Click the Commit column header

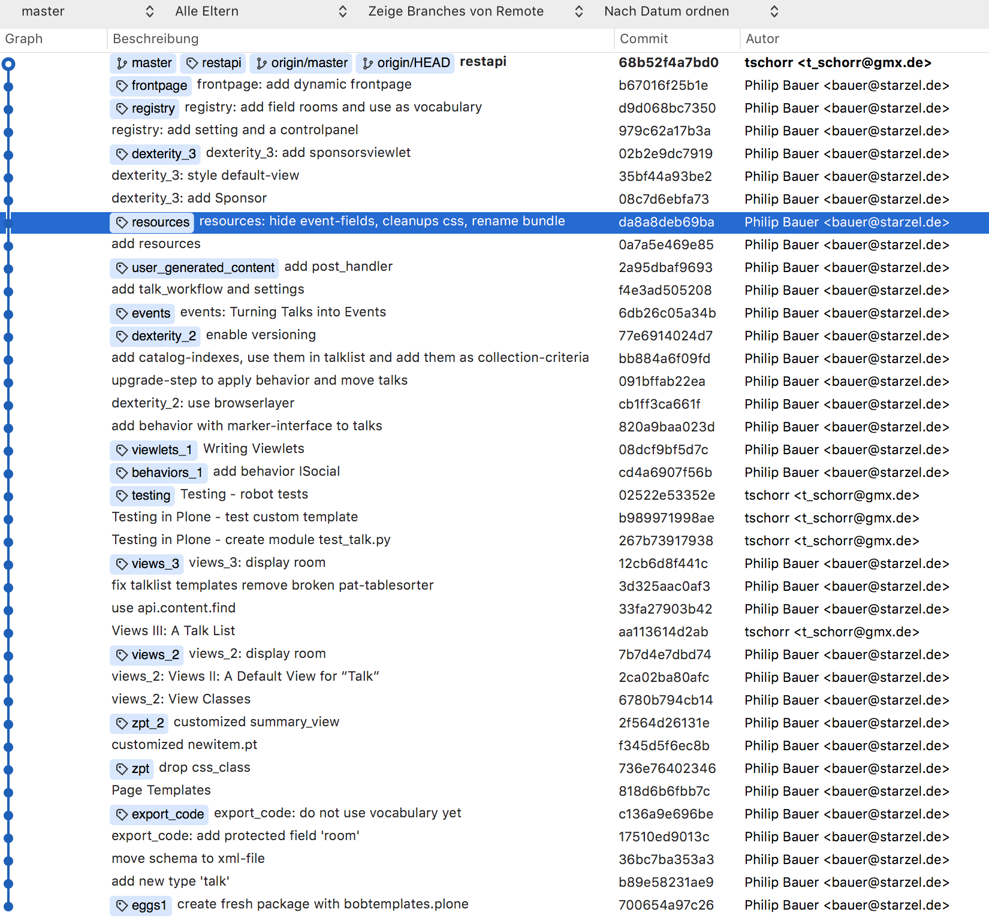[644, 39]
